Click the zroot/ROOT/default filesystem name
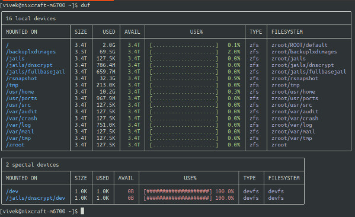The width and height of the screenshot is (355, 217). [x=299, y=45]
